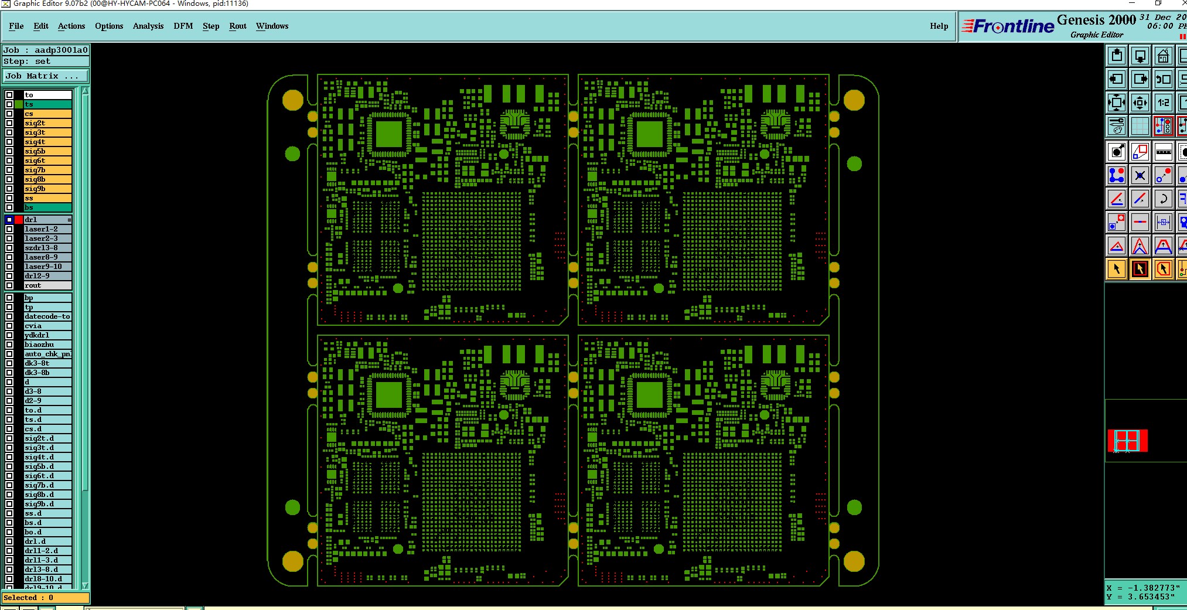Click the blue connected-dots with red dot icon
The width and height of the screenshot is (1187, 610).
pos(1117,175)
